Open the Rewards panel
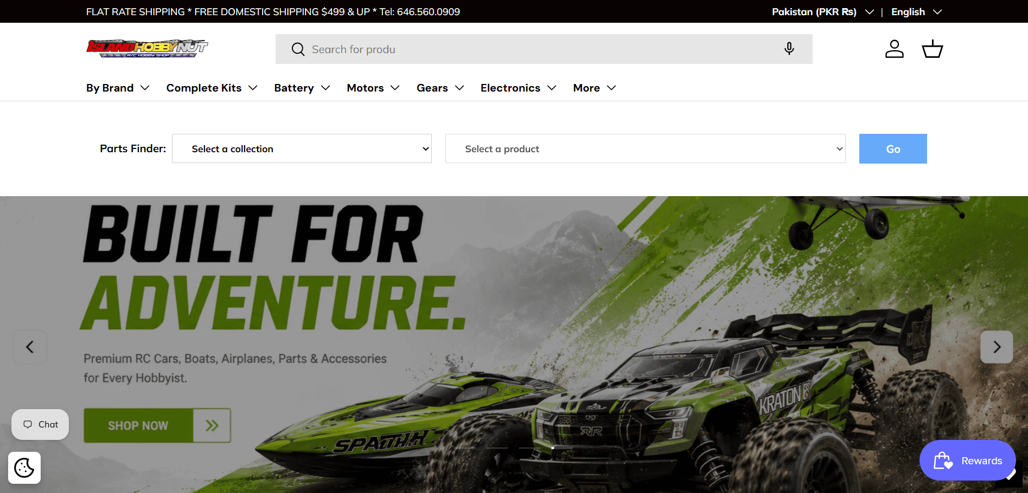This screenshot has height=493, width=1028. 968,460
